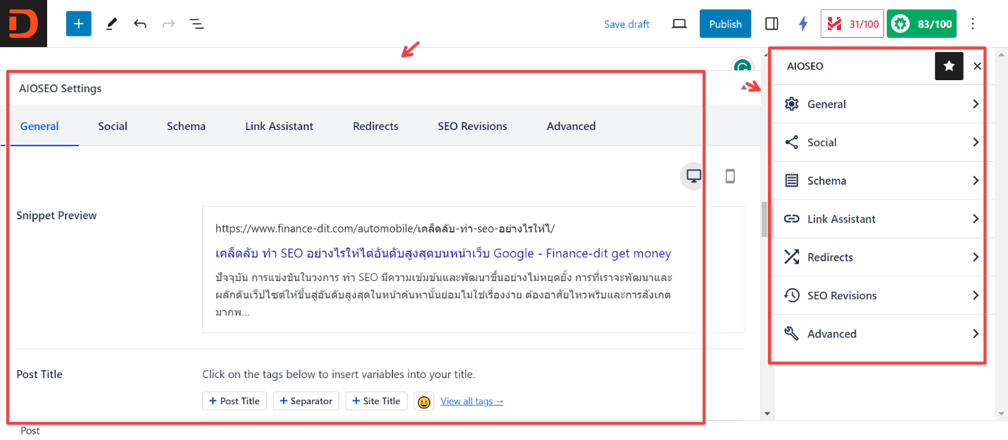Click the shuffle icon beside Redirects
Screen dimensions: 1008x440
pyautogui.click(x=792, y=257)
